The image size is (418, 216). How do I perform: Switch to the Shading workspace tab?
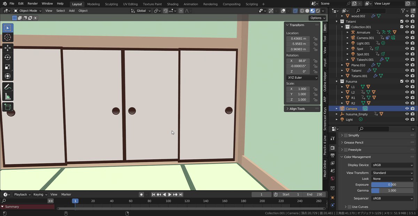tap(172, 4)
